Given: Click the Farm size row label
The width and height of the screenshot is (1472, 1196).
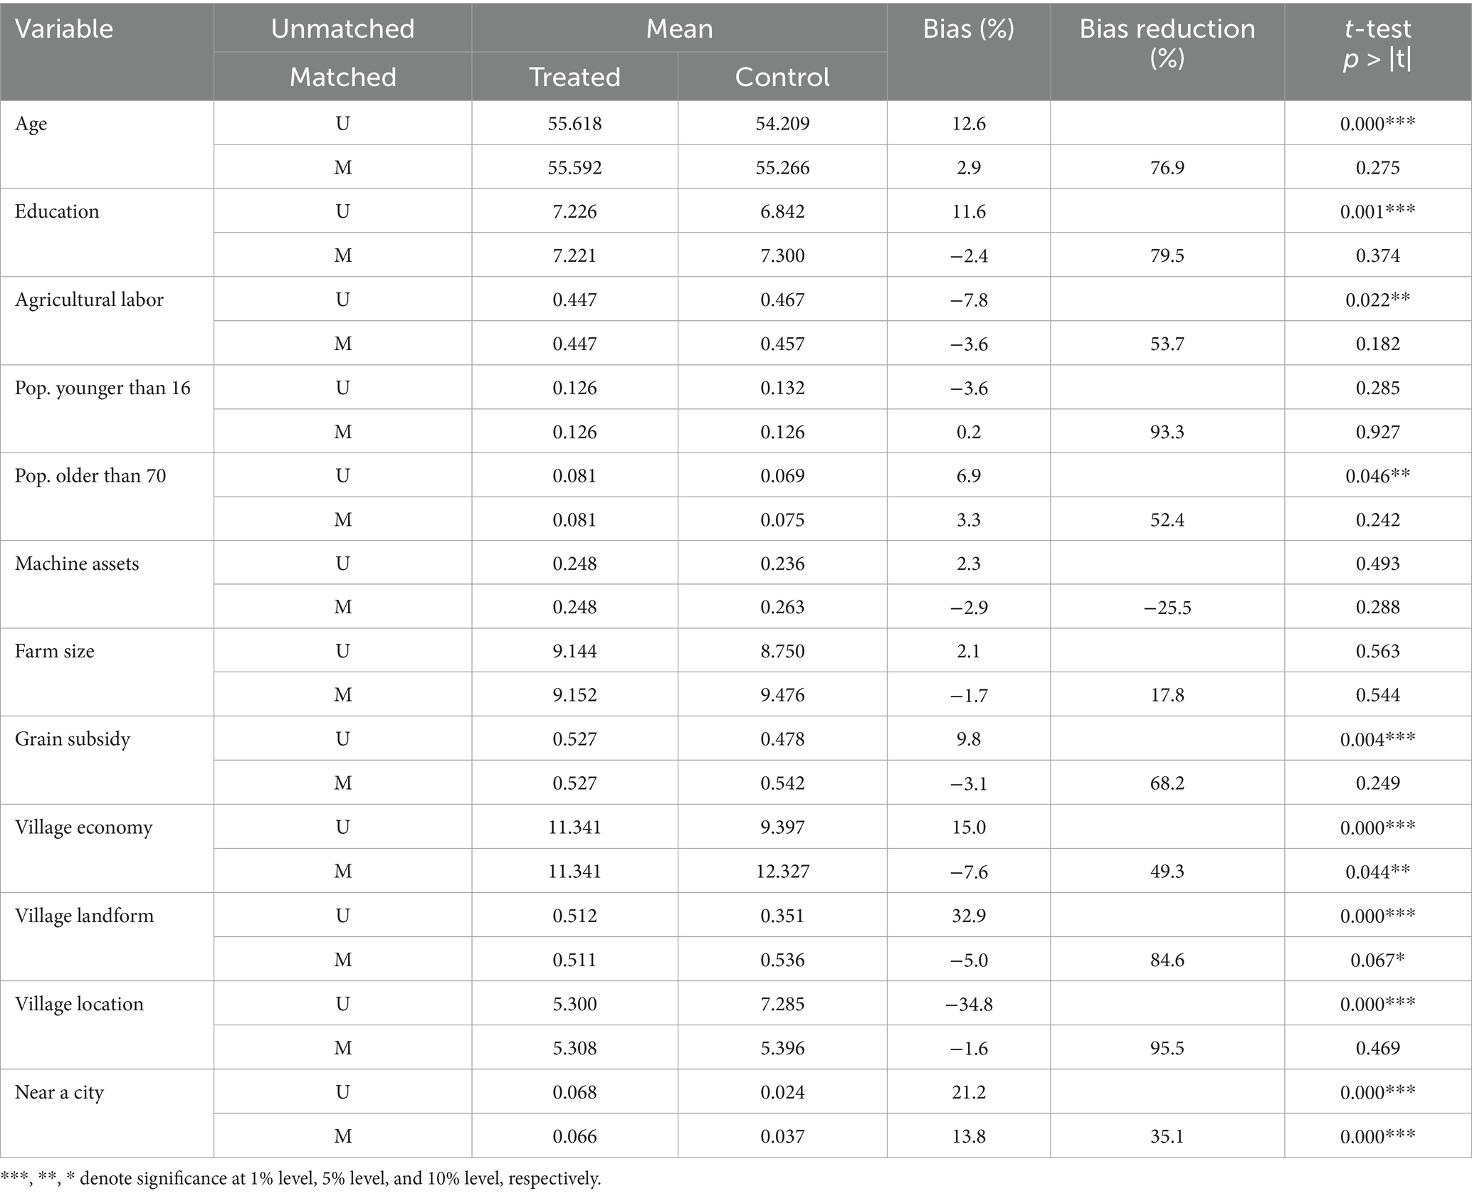Looking at the screenshot, I should pos(55,651).
